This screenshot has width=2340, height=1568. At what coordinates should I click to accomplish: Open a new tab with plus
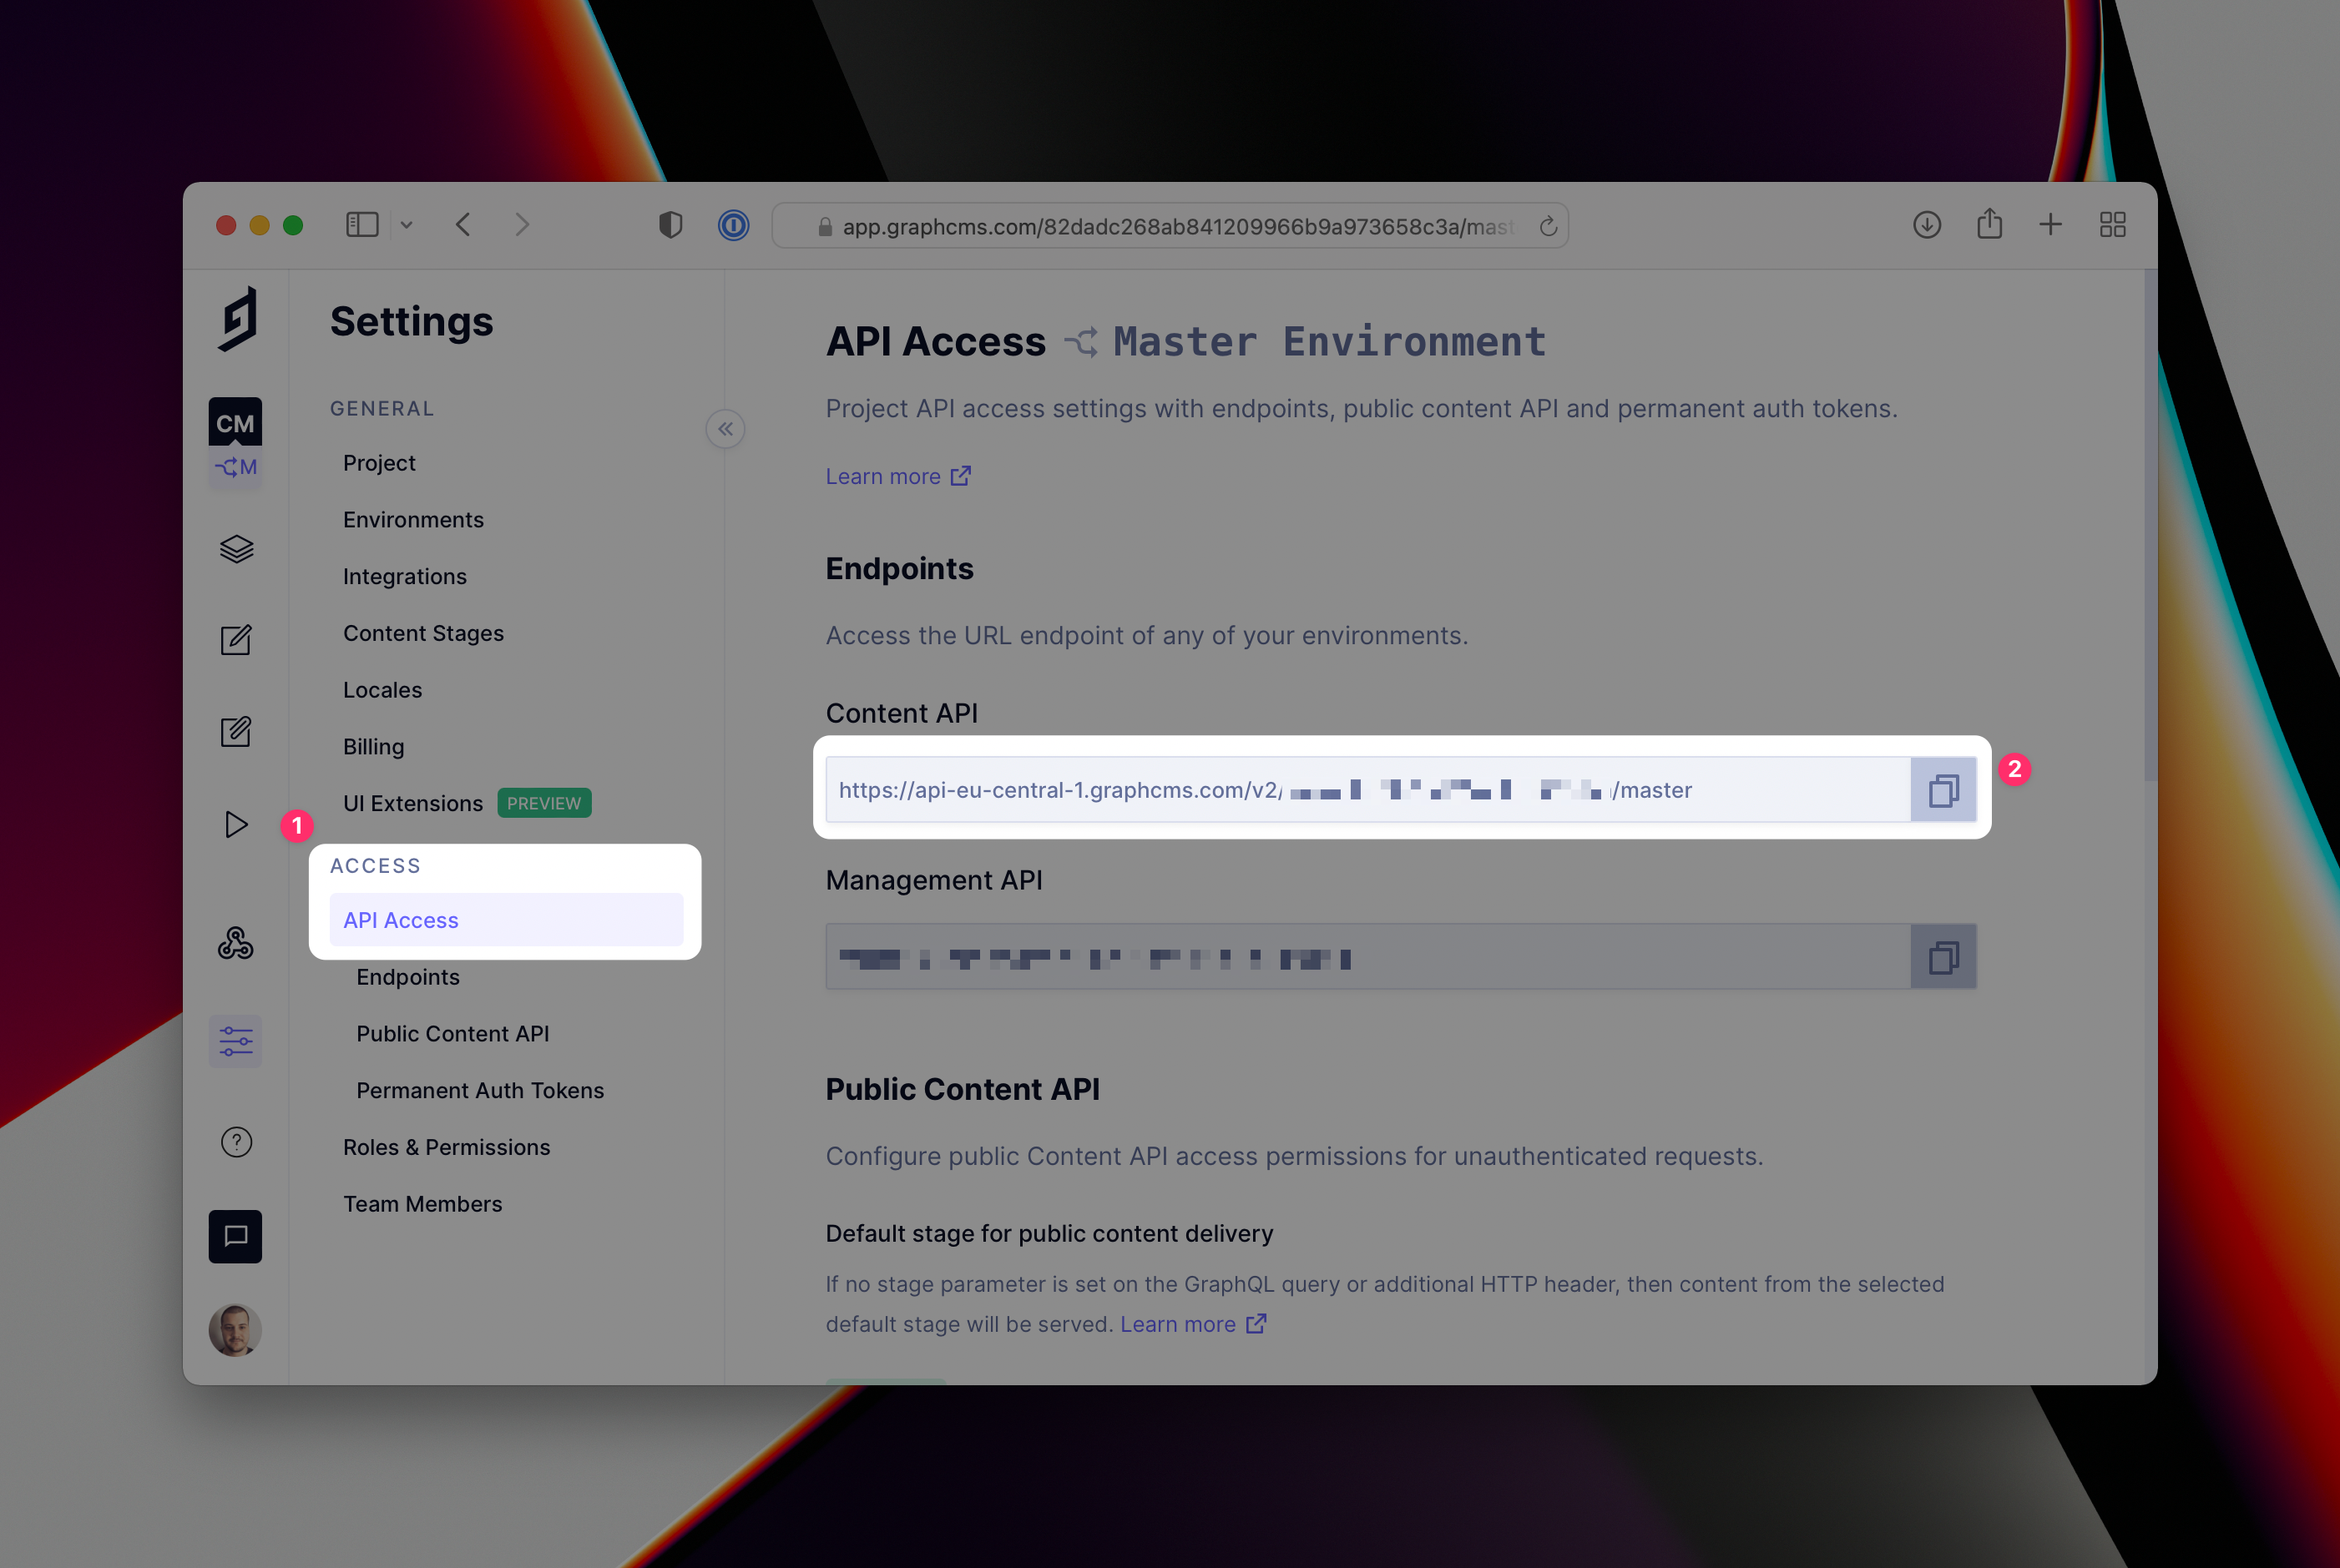point(2051,225)
